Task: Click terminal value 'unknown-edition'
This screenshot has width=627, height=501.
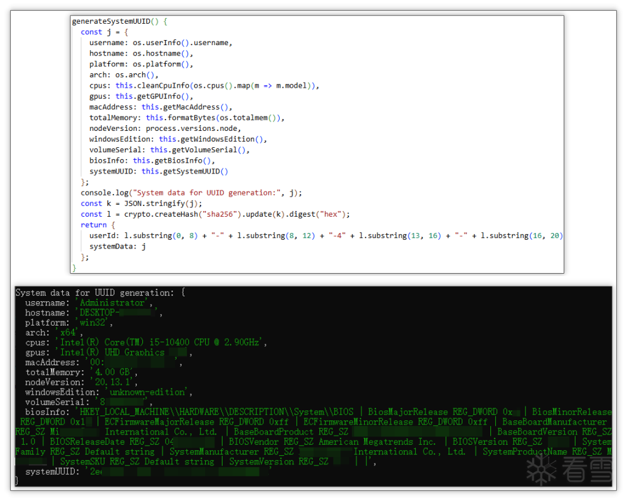Action: click(147, 392)
